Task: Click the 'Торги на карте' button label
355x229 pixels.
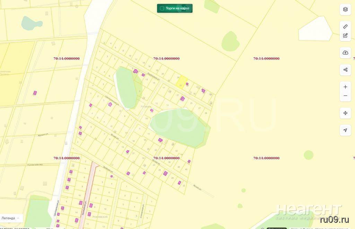Action: tap(177, 8)
